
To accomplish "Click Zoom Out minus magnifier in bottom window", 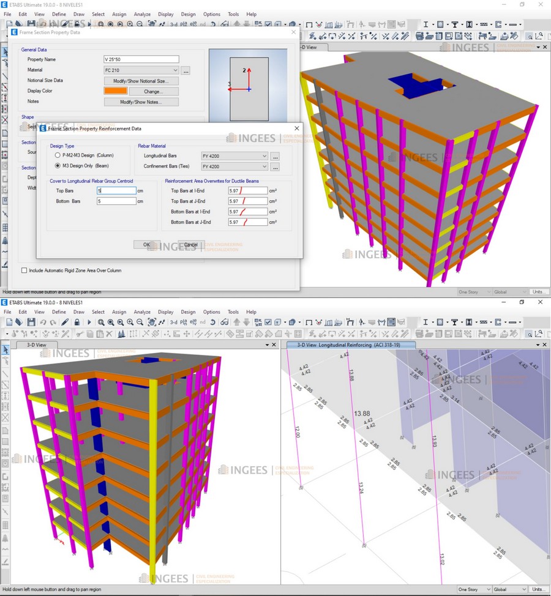I will (140, 322).
